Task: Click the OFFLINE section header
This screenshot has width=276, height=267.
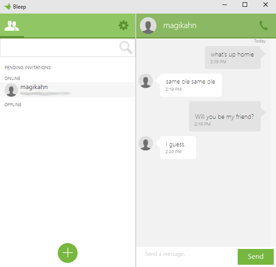Action: tap(13, 104)
